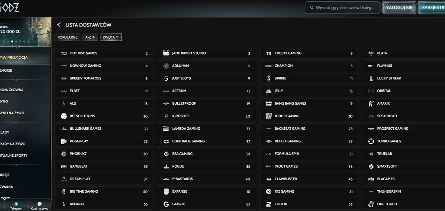This screenshot has width=445, height=211.
Task: Open the Thunderspin provider row
Action: click(x=404, y=191)
